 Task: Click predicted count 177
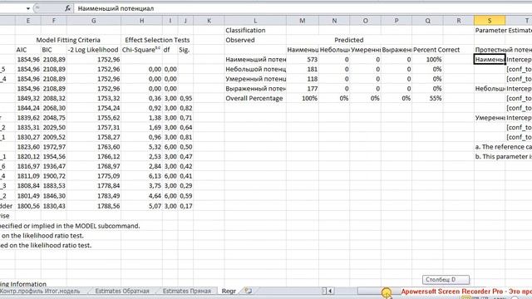click(x=312, y=89)
